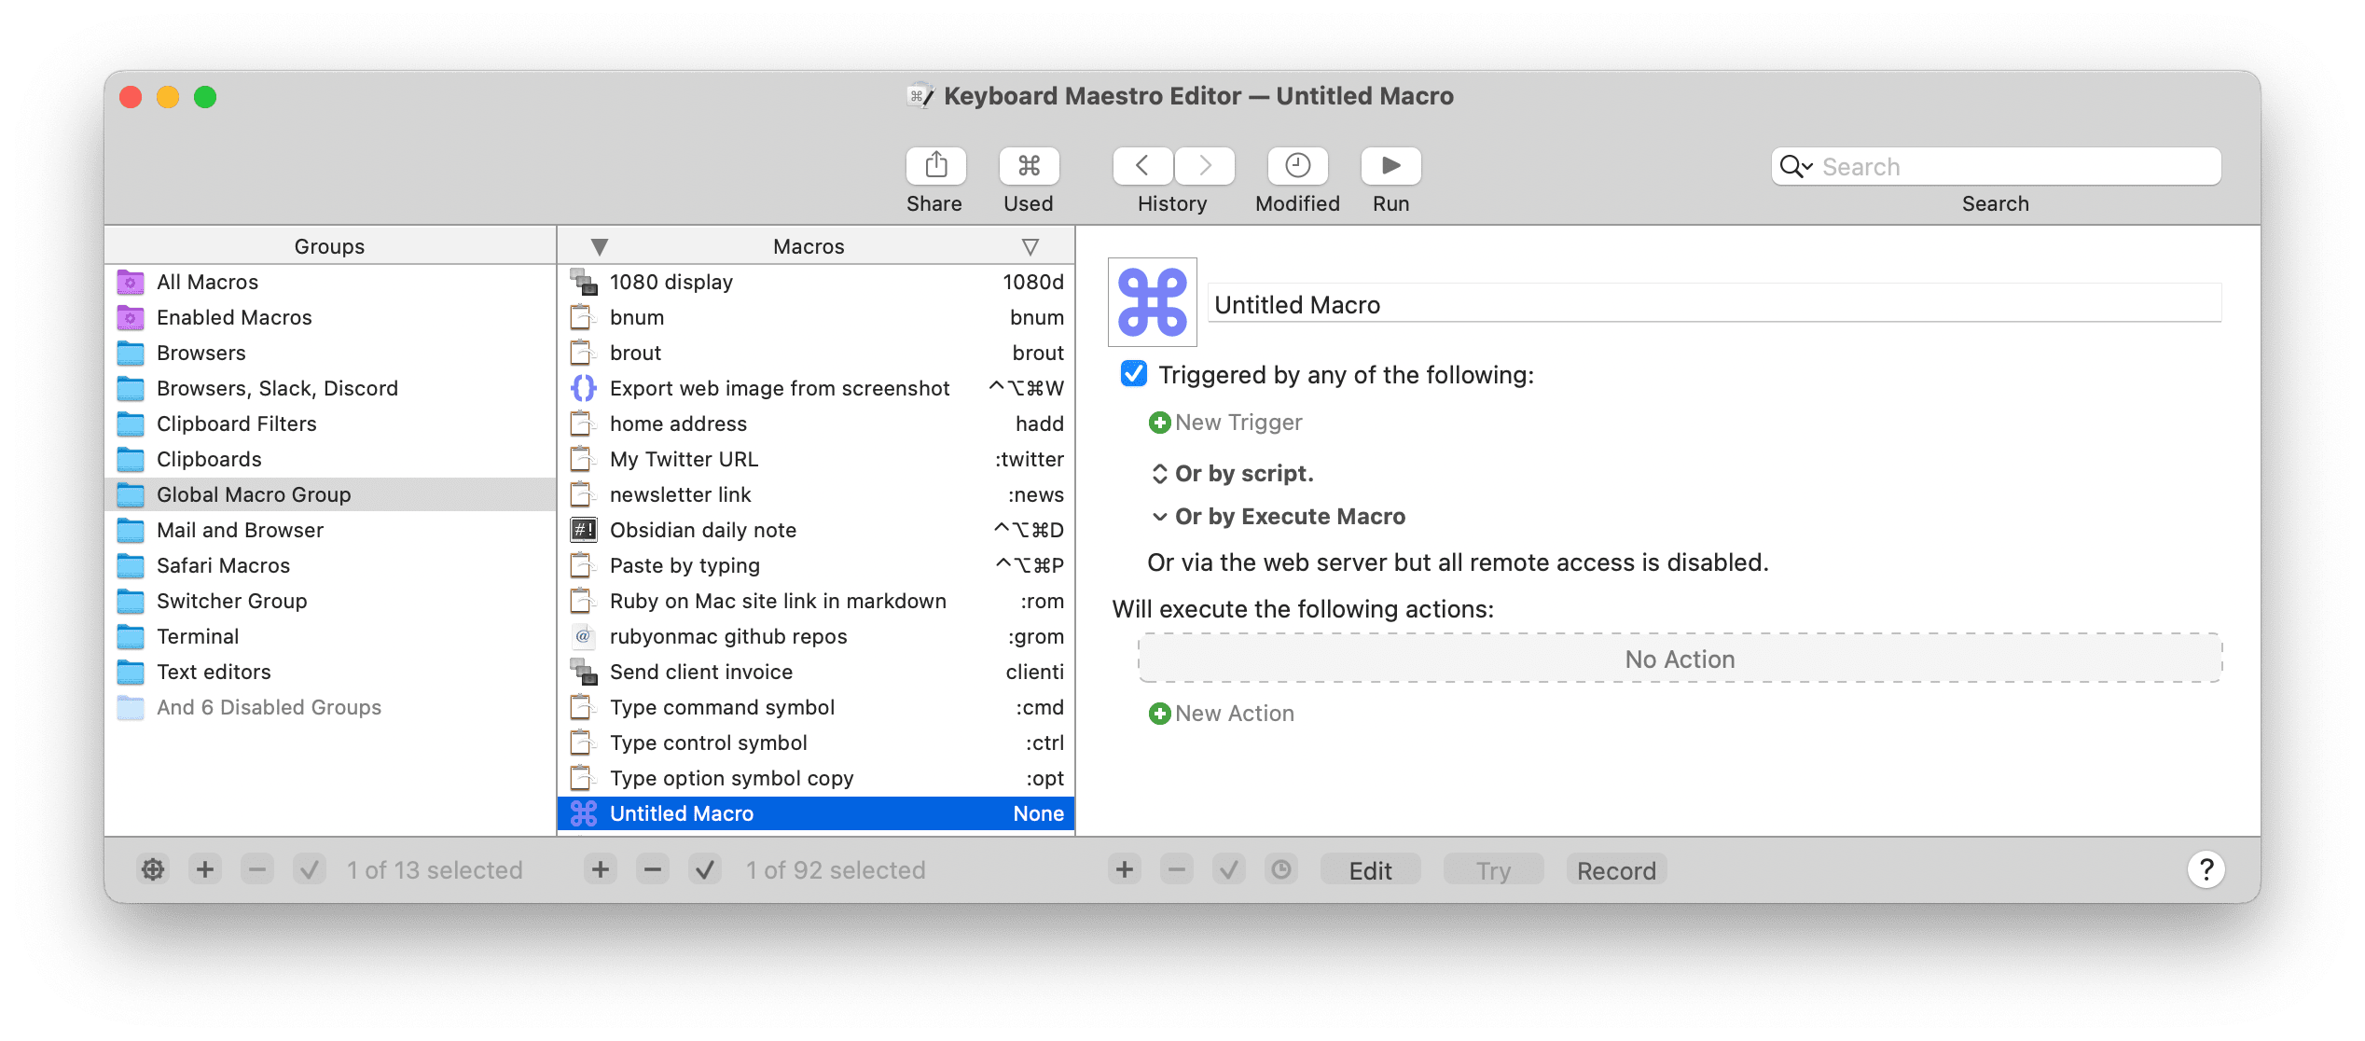2365x1041 pixels.
Task: Click the green plus beside New Trigger
Action: click(x=1159, y=423)
